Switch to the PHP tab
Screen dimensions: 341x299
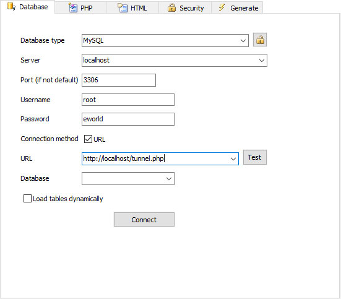point(80,7)
